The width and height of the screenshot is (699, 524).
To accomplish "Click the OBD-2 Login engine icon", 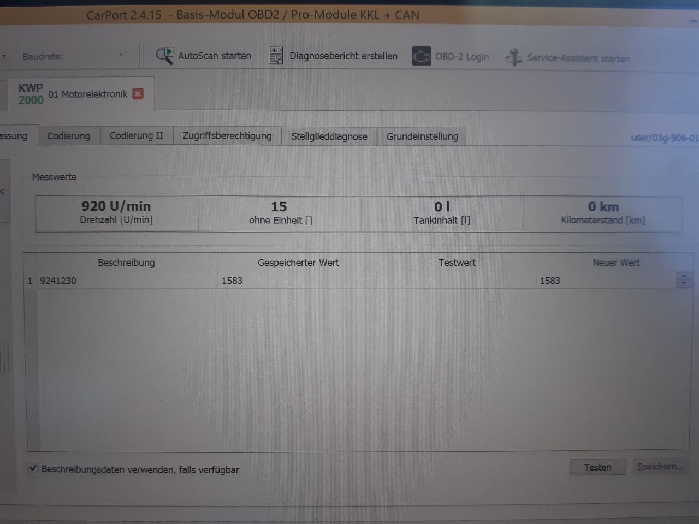I will (421, 56).
